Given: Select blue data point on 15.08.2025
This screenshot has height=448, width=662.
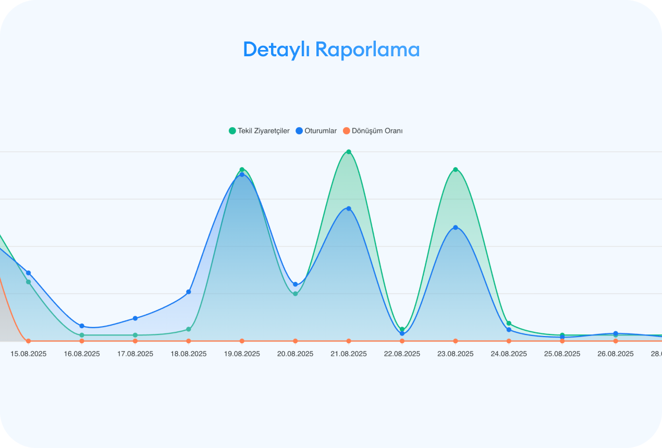Looking at the screenshot, I should coord(29,273).
